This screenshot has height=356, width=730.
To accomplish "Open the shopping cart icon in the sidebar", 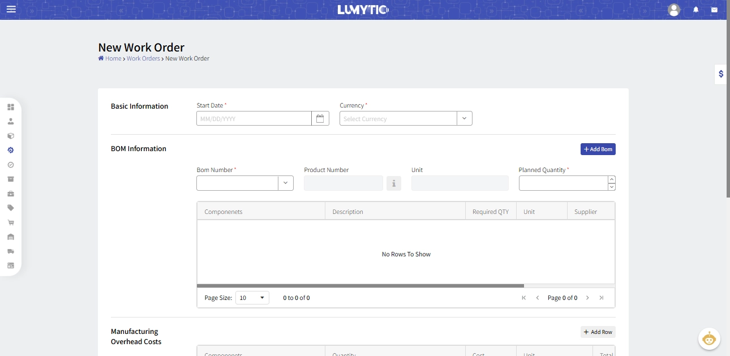I will (x=10, y=222).
